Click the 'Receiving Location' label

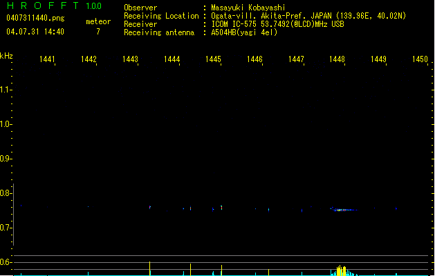pyautogui.click(x=161, y=16)
